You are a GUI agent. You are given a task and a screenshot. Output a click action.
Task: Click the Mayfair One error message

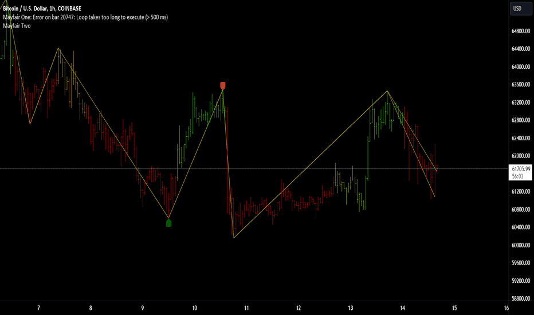point(85,17)
